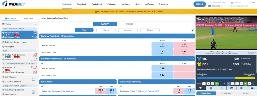
Task: Click the MS blue jersey icon
Action: point(199,59)
